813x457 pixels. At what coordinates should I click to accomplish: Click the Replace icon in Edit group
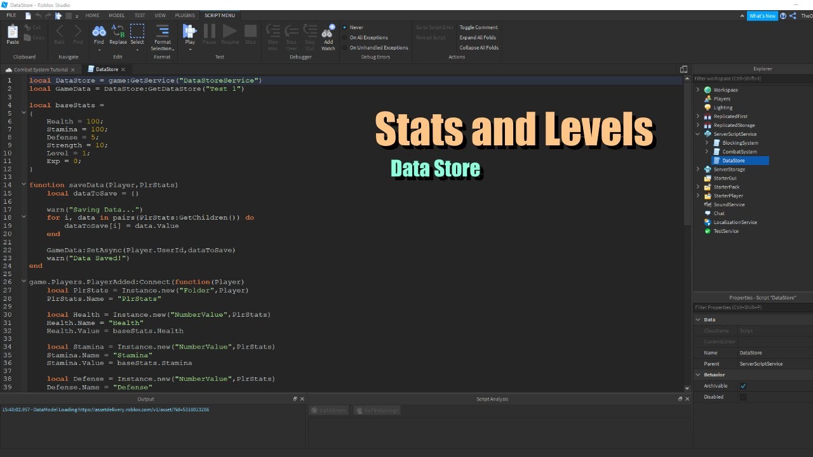[x=118, y=30]
